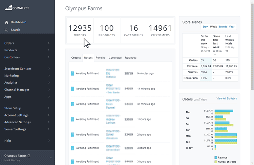This screenshot has width=254, height=165.
Task: Click Number of orders legend square
Action: 216,162
